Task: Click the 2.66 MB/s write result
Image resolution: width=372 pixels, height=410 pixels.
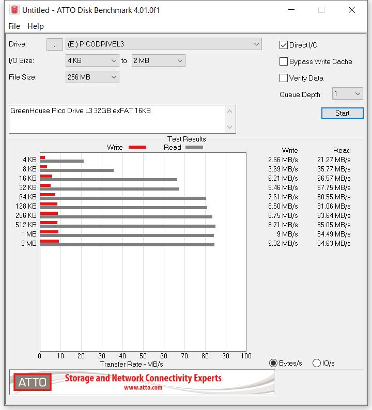Action: [x=283, y=160]
